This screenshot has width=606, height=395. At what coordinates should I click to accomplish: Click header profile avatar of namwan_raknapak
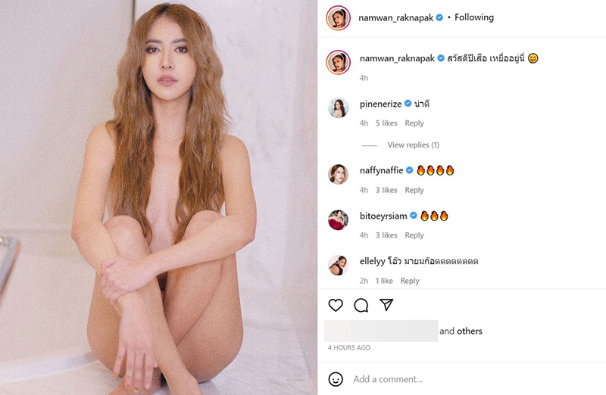click(x=338, y=17)
